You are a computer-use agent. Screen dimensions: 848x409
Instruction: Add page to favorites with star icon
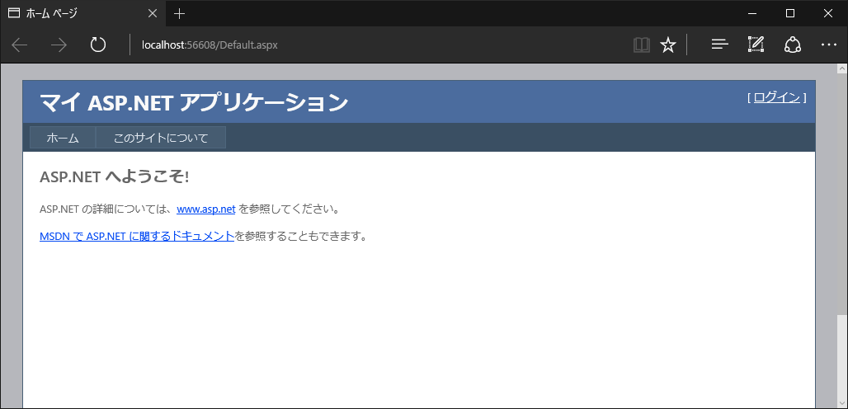tap(668, 45)
